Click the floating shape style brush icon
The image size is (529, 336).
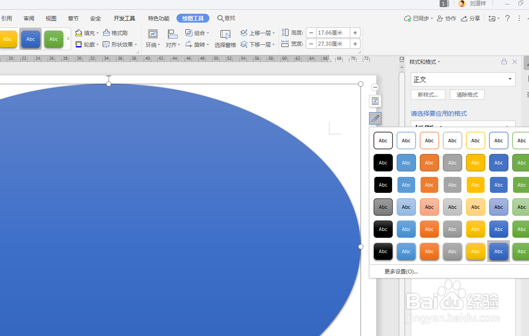[x=375, y=118]
